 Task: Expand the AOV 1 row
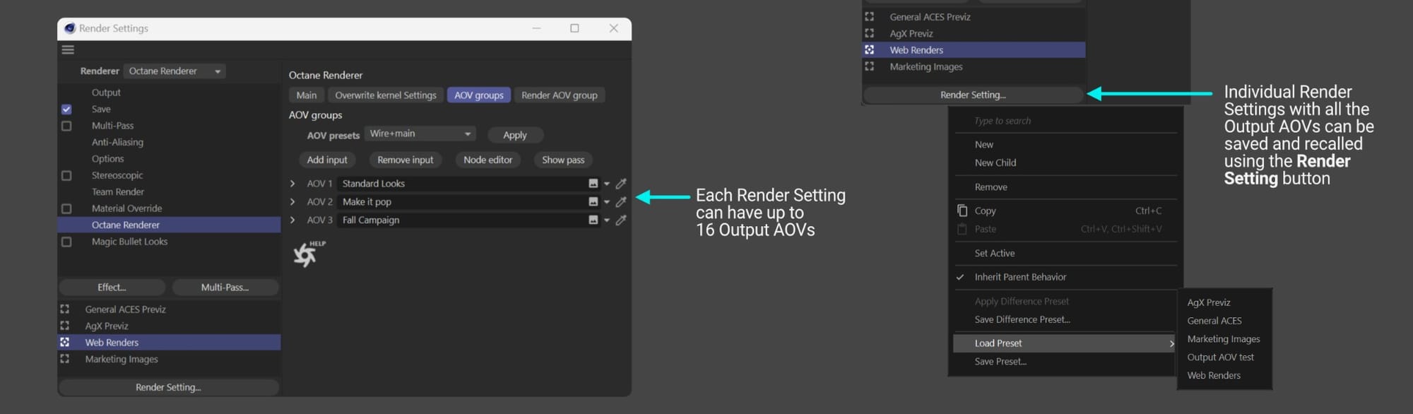(292, 184)
